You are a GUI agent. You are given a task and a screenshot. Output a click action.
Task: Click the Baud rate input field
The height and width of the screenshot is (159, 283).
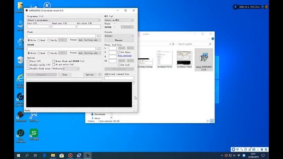click(x=64, y=26)
